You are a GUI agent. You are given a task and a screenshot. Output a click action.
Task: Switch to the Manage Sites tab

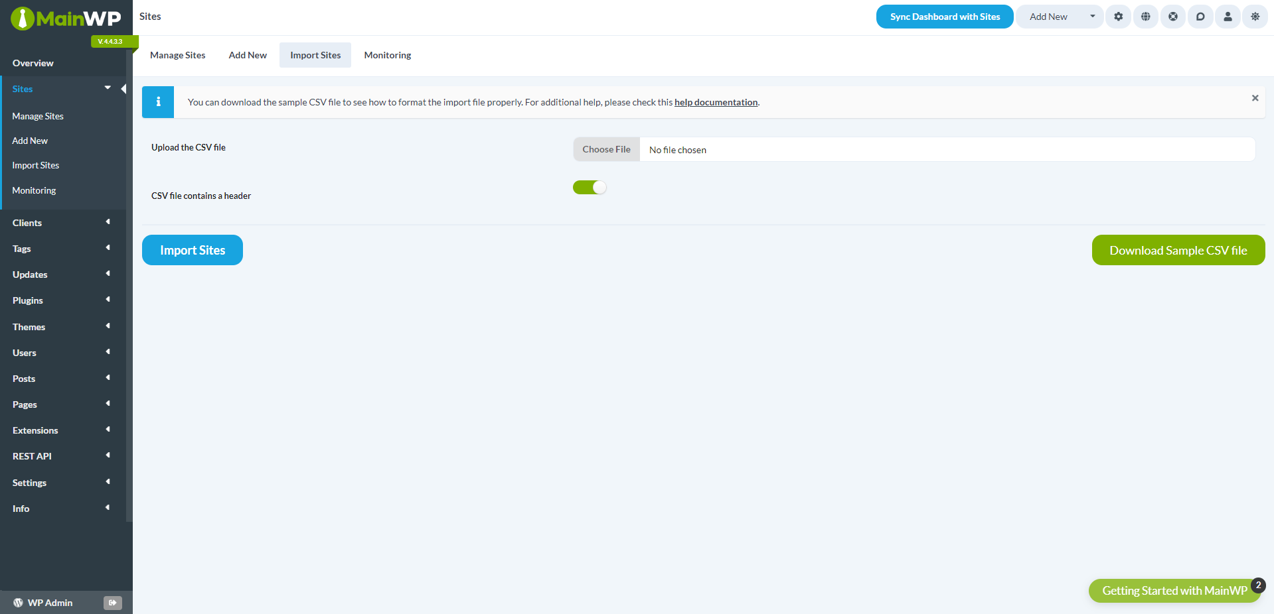tap(178, 55)
